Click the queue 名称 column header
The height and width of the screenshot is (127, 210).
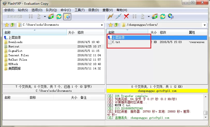tap(16, 97)
